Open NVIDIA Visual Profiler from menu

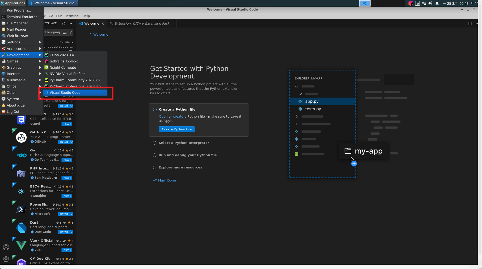tap(75, 74)
